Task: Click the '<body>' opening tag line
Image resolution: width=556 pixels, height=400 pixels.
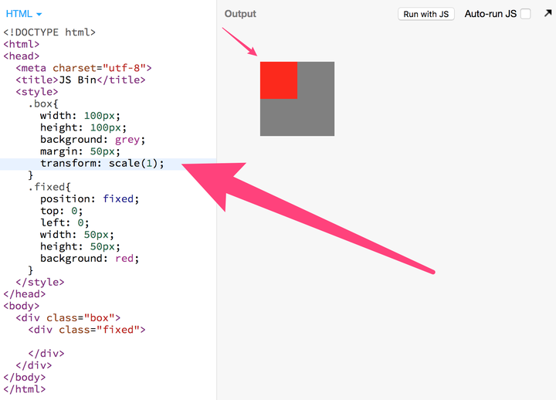Action: [x=22, y=306]
